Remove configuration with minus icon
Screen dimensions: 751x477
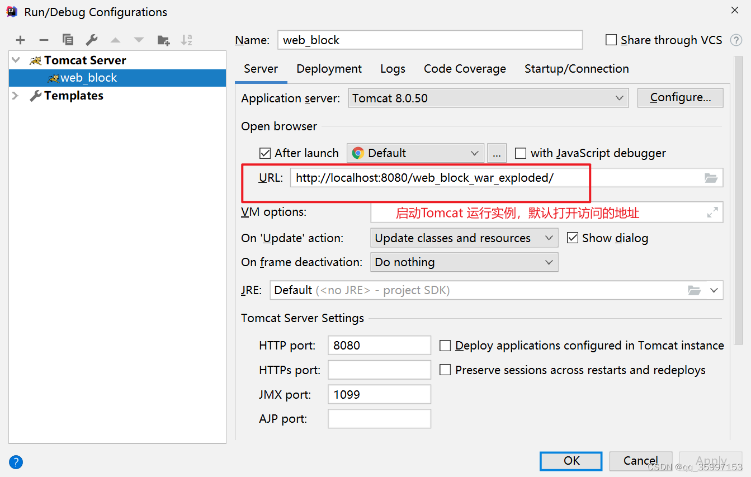click(44, 40)
